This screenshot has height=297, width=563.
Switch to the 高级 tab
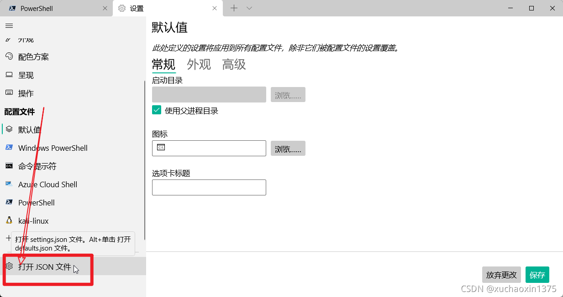click(x=234, y=65)
